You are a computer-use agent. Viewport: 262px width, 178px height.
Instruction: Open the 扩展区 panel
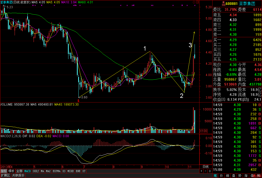click(6, 175)
